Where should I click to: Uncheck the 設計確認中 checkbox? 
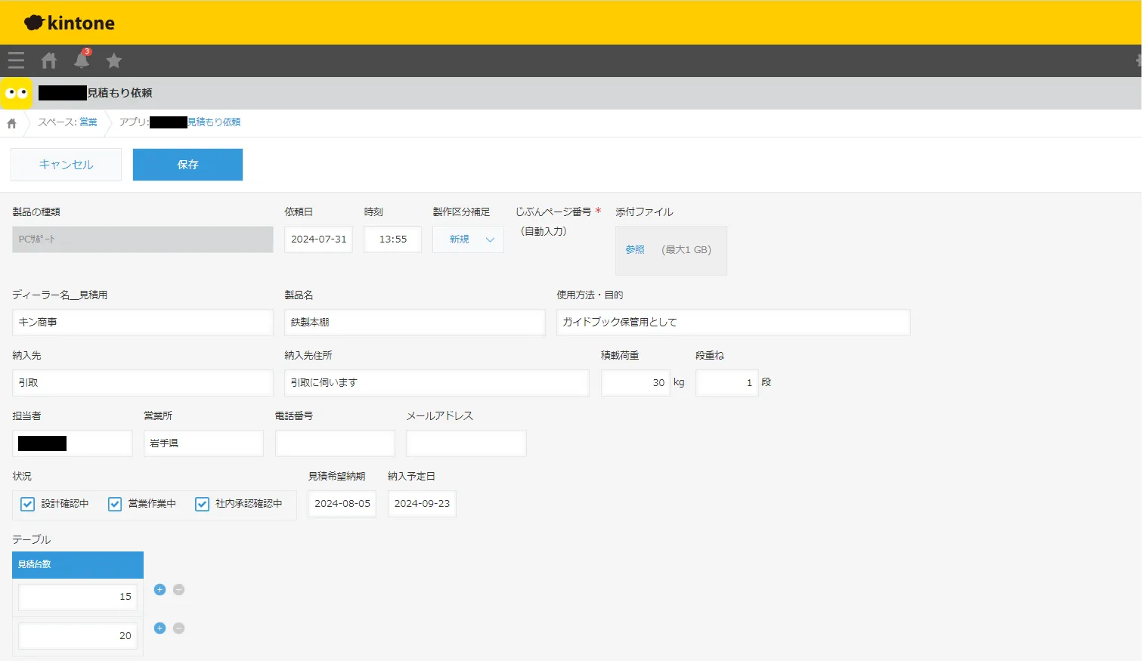pos(28,504)
